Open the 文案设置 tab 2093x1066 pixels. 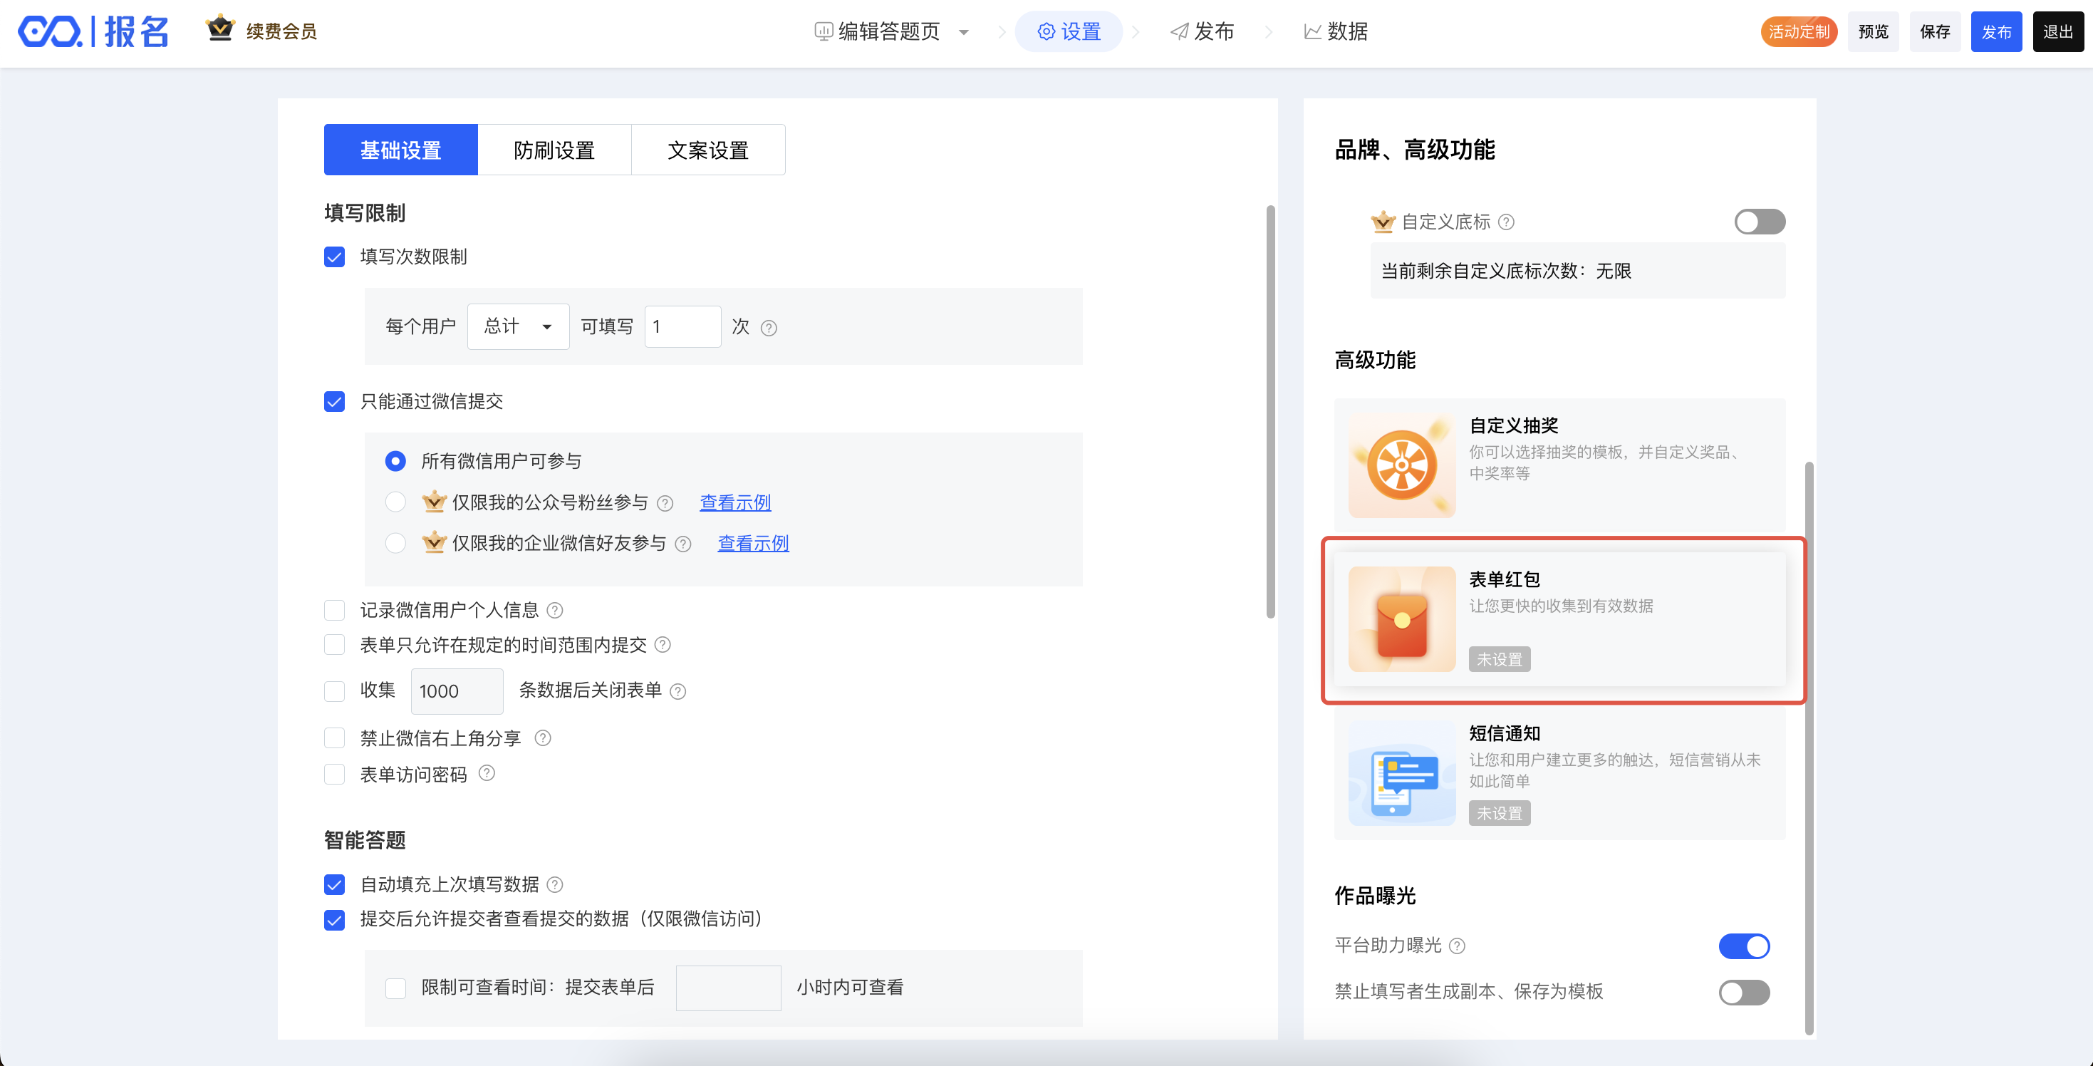[x=707, y=150]
